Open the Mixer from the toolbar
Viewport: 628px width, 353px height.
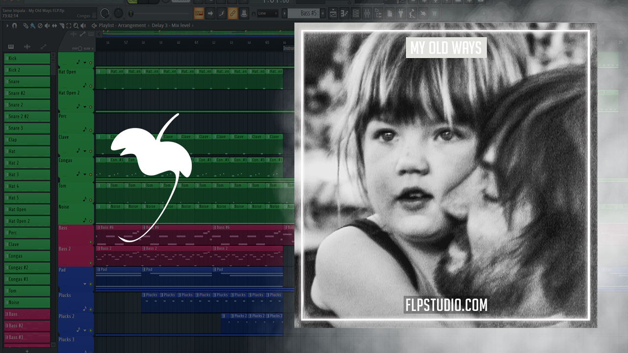tap(367, 13)
